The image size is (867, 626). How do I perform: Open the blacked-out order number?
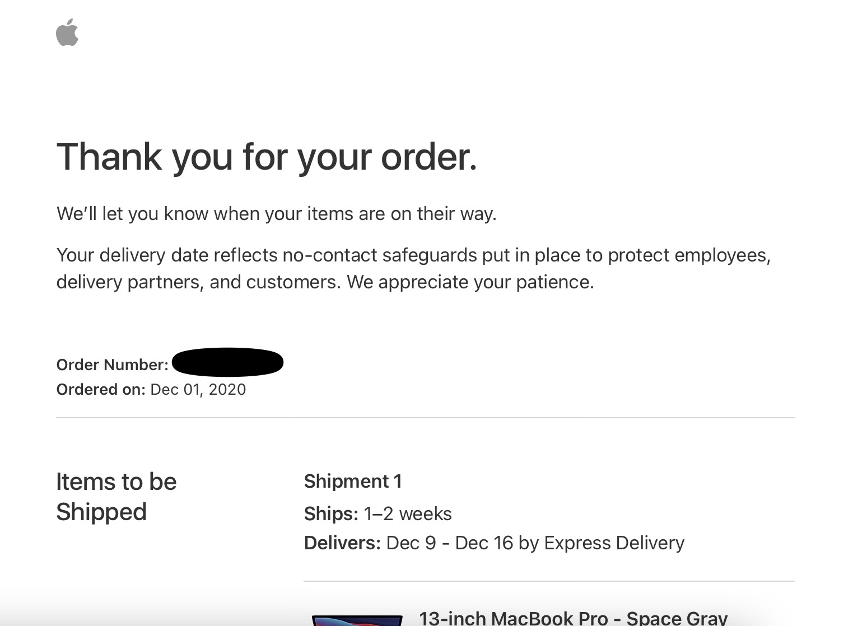227,362
